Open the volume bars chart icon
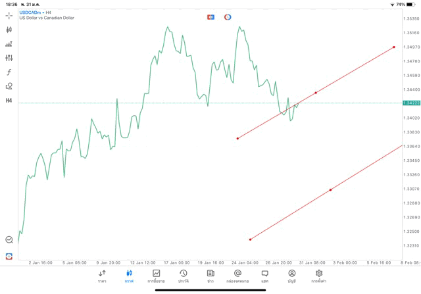The image size is (421, 294). (9, 44)
